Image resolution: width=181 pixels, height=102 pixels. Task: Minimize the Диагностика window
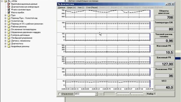167,4
